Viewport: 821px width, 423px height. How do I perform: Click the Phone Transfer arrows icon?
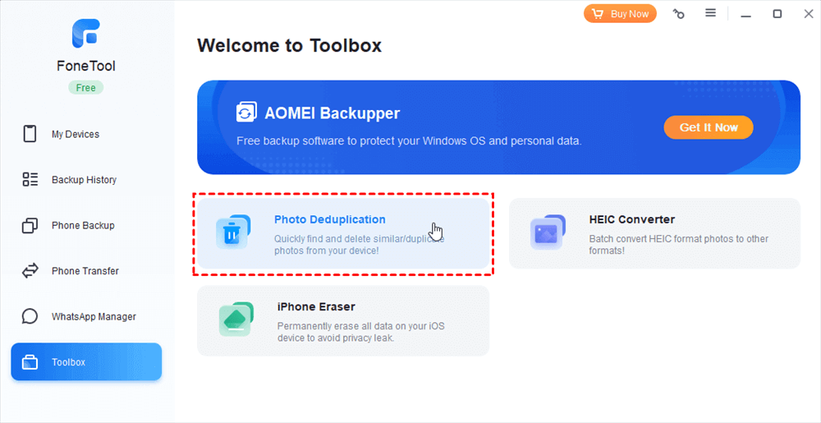pos(30,271)
